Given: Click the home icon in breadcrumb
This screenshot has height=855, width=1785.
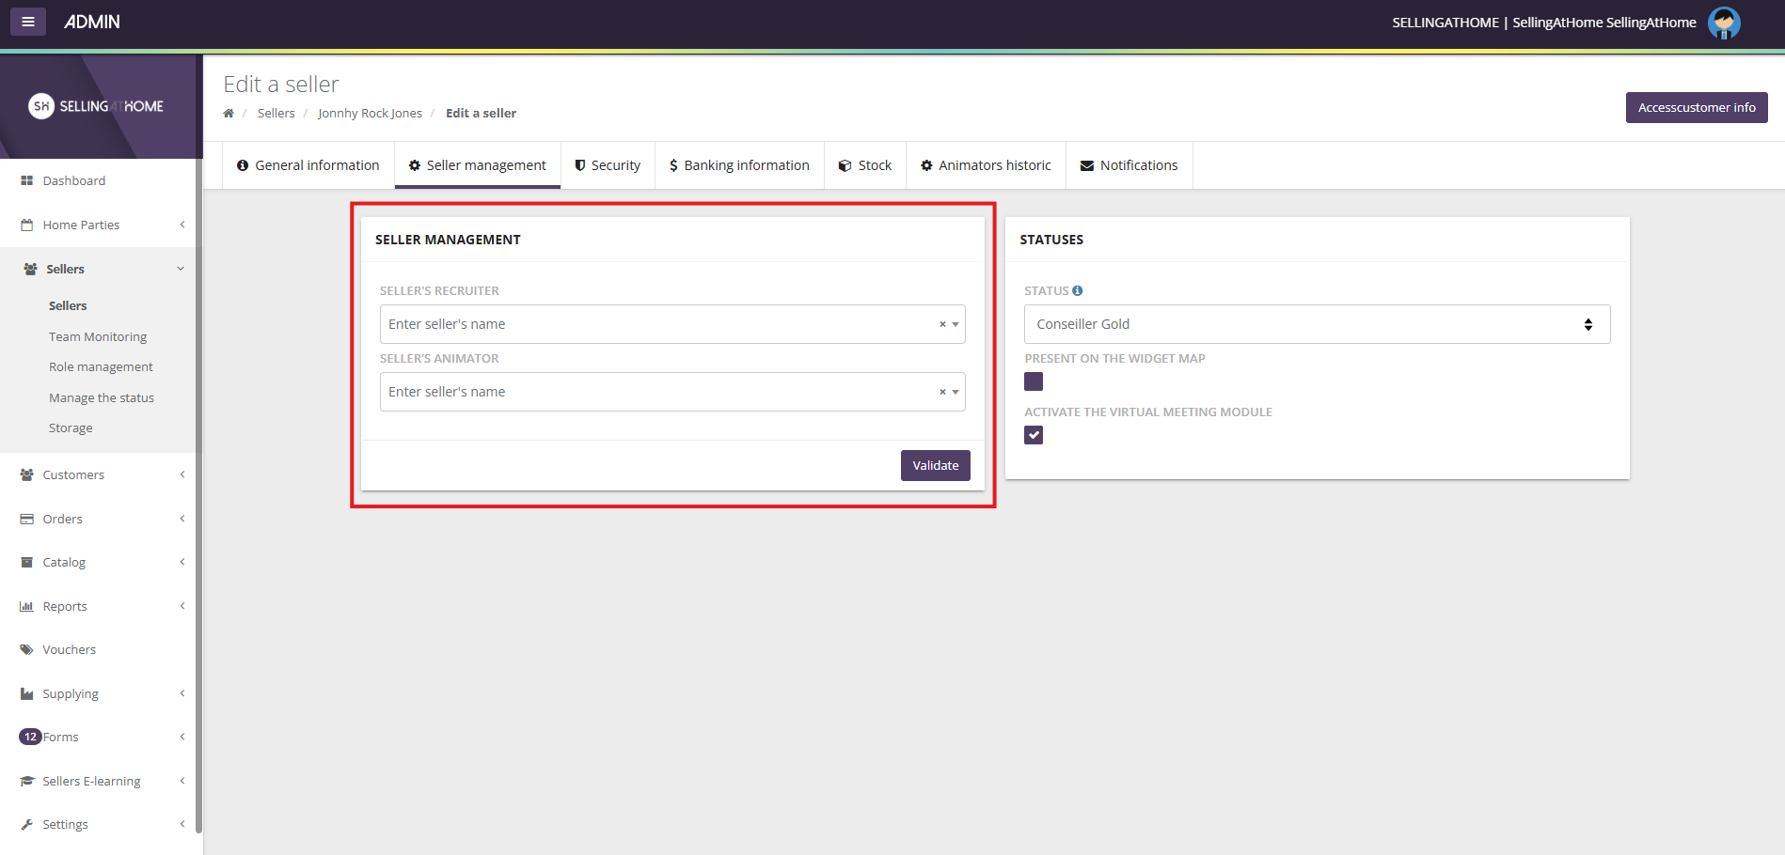Looking at the screenshot, I should 229,114.
